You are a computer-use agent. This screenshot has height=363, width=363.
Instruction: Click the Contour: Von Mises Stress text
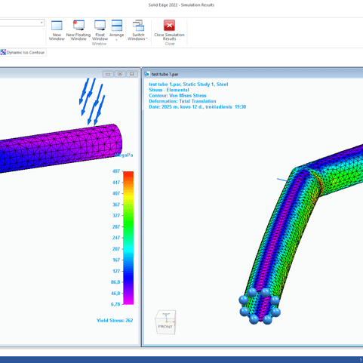click(177, 96)
